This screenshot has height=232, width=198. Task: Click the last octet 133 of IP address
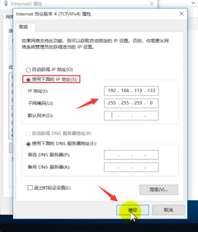tap(151, 90)
